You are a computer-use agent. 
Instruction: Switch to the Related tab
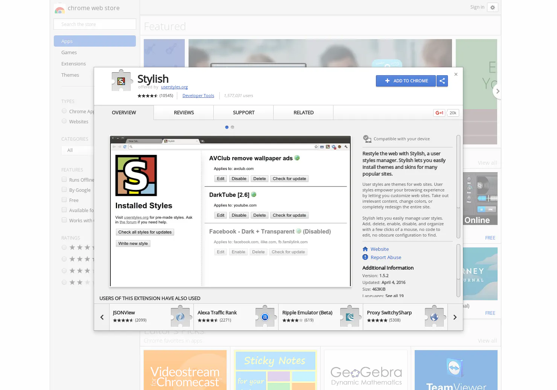303,112
